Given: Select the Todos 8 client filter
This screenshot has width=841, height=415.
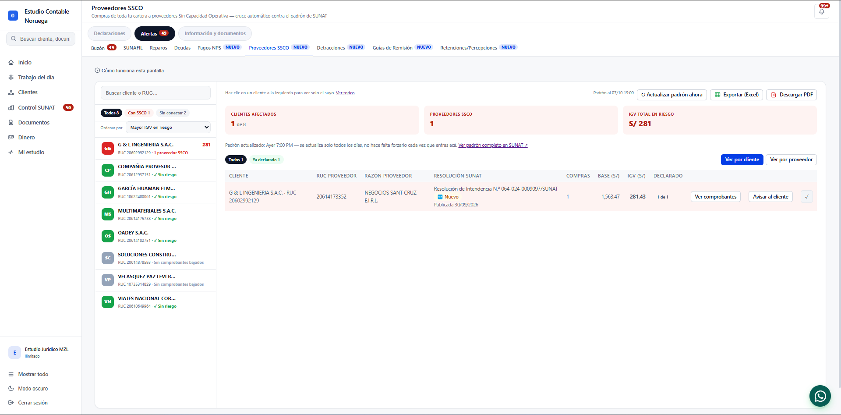Looking at the screenshot, I should pos(111,113).
